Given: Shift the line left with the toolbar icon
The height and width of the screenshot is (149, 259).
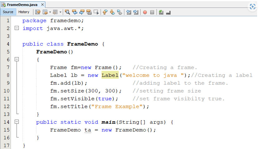Looking at the screenshot, I should coord(129,12).
